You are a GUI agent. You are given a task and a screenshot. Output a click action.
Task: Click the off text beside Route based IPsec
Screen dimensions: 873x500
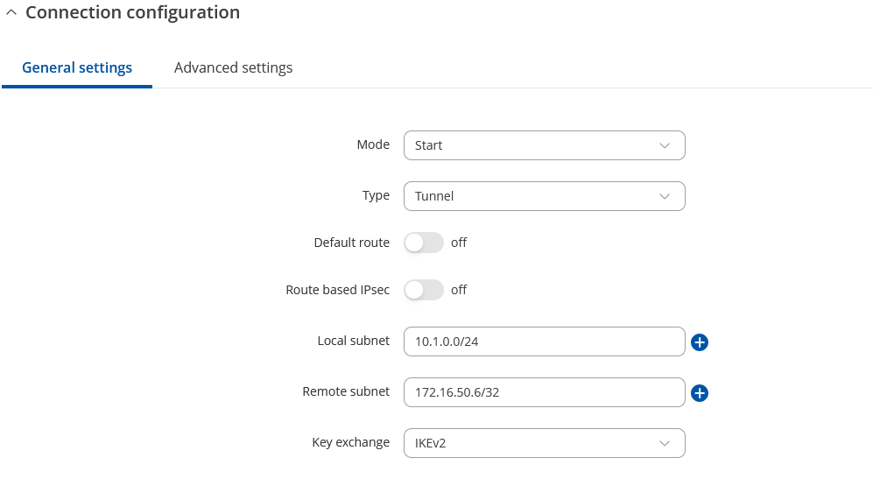459,290
